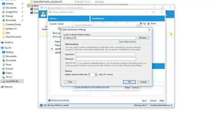Open Pictures in Quick access
Viewport: 215px width, 121px height.
pyautogui.click(x=9, y=16)
